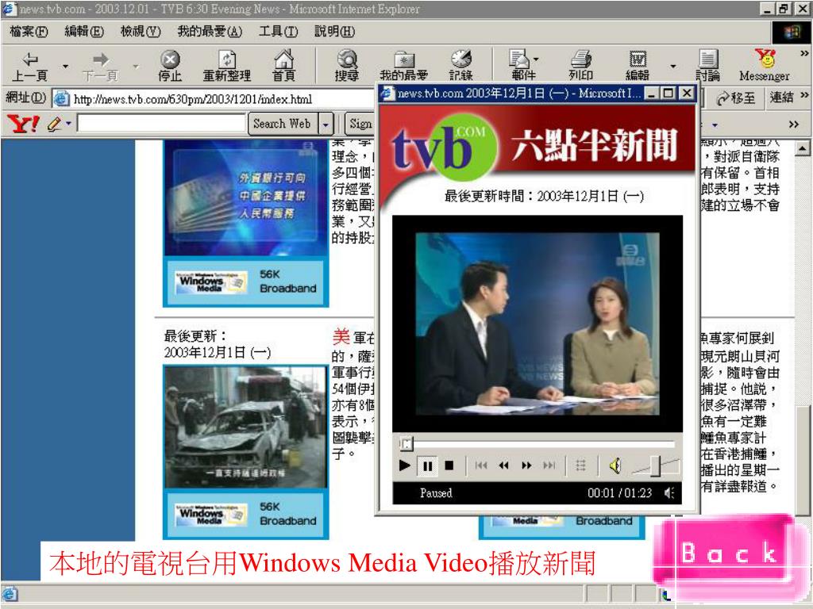Viewport: 813px width, 609px height.
Task: Open pencil icon dropdown on Yahoo toolbar
Action: pyautogui.click(x=68, y=123)
